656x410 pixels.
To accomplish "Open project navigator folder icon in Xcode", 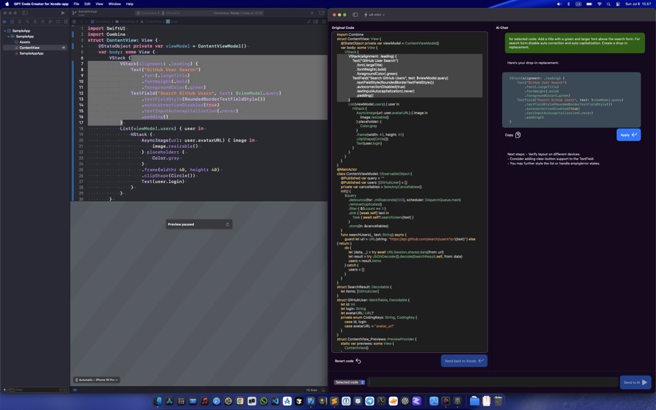I will tap(5, 22).
